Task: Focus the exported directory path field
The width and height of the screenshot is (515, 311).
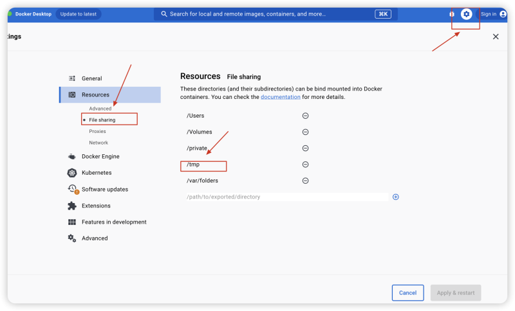Action: [x=286, y=197]
